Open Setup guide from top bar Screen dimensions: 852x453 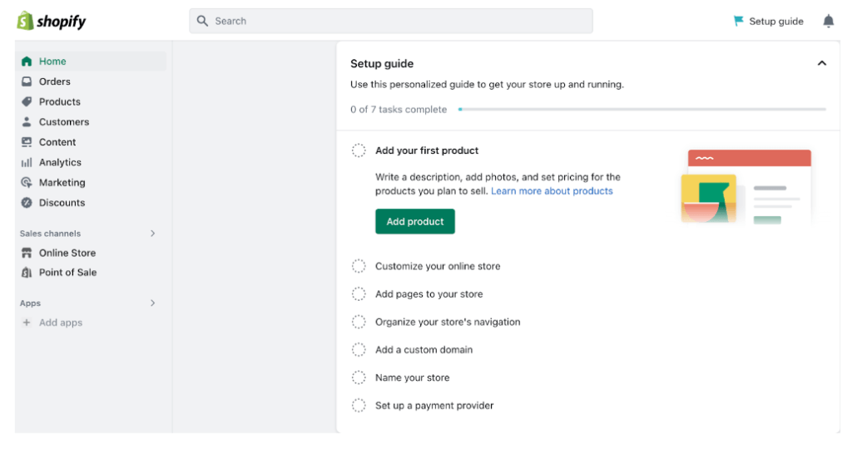pyautogui.click(x=768, y=21)
